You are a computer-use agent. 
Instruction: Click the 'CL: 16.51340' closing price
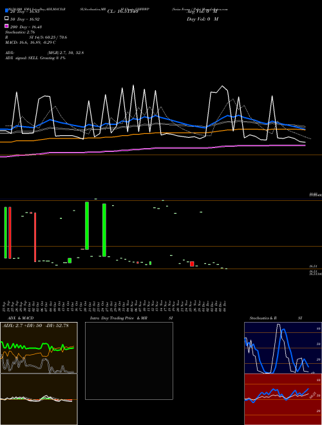pos(123,12)
